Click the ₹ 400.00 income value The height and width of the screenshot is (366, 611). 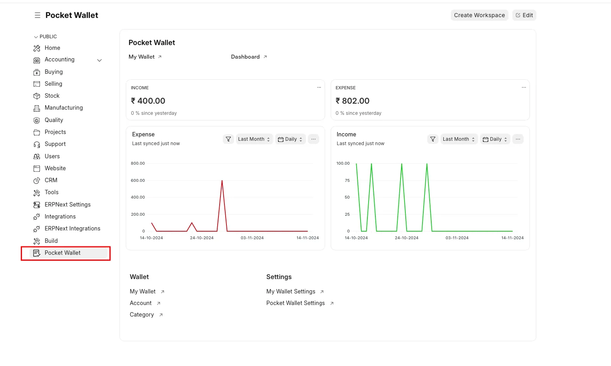point(148,101)
